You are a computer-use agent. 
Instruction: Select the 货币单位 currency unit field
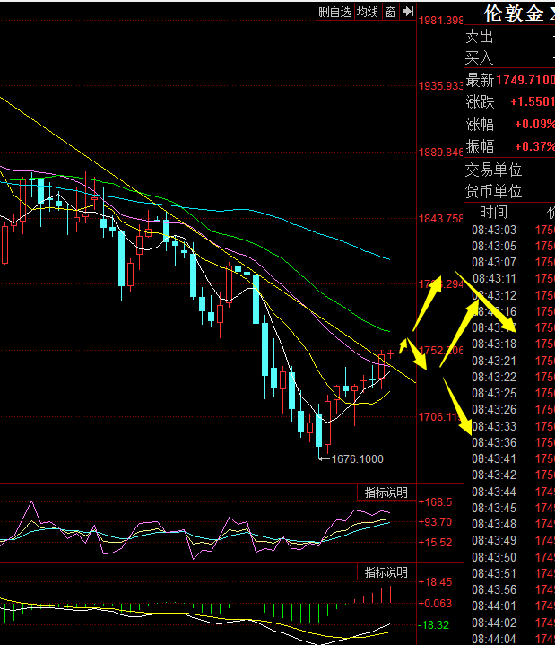pos(507,190)
